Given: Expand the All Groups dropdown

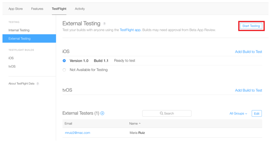Looking at the screenshot, I should (x=238, y=114).
